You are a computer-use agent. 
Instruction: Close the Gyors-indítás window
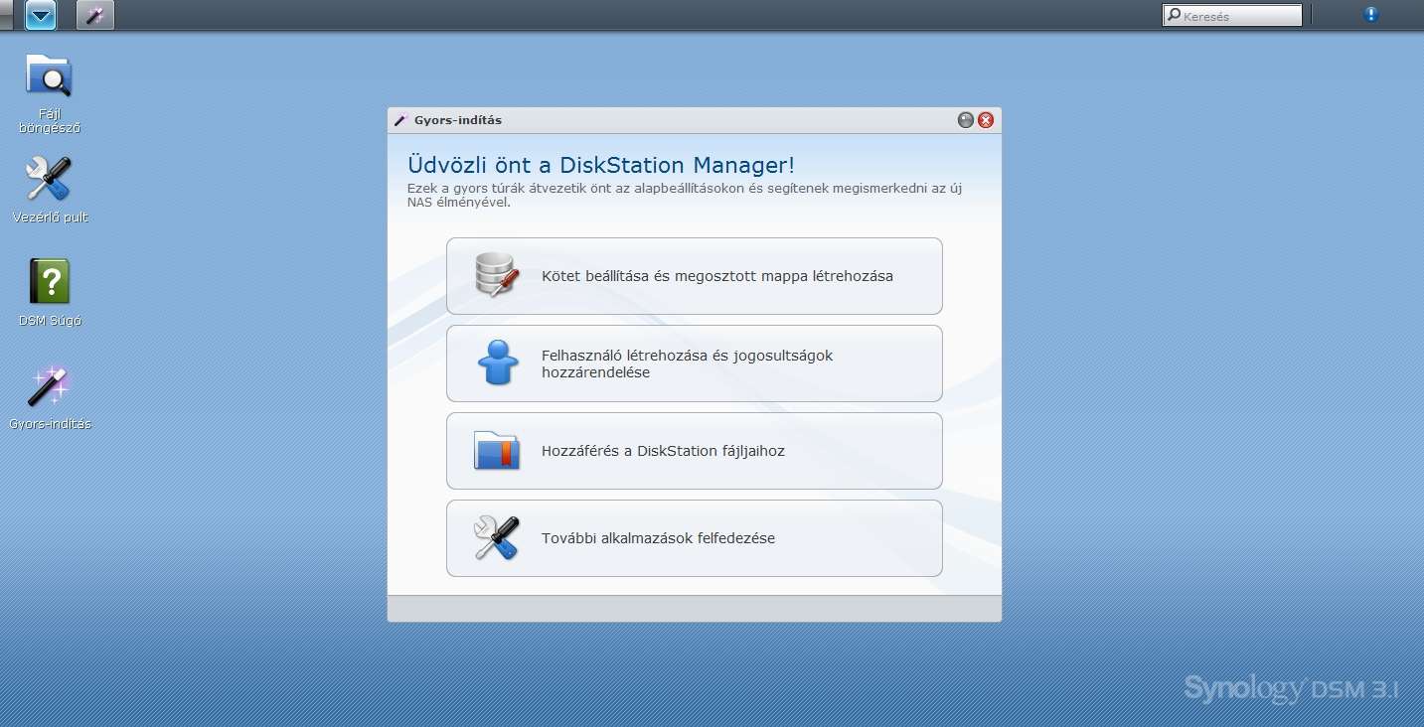tap(986, 120)
